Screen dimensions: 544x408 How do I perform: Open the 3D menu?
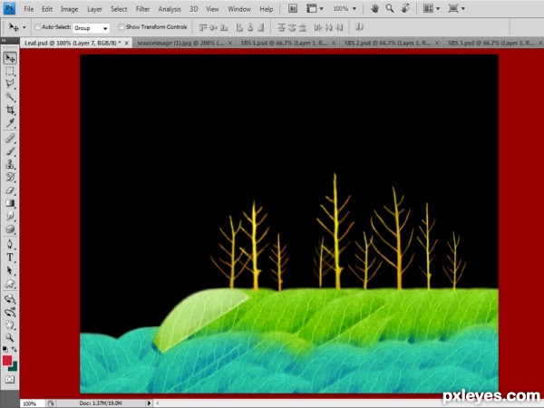click(x=194, y=9)
